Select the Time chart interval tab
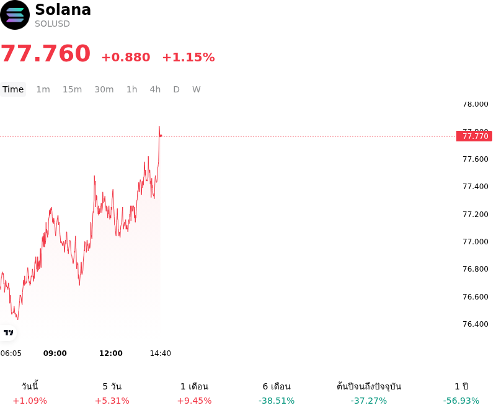496x413 pixels. point(13,89)
